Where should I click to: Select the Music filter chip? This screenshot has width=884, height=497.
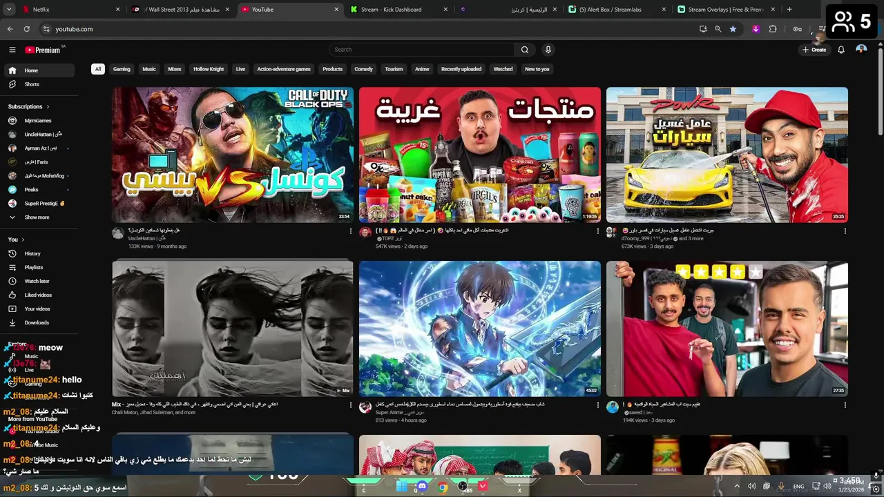point(149,69)
